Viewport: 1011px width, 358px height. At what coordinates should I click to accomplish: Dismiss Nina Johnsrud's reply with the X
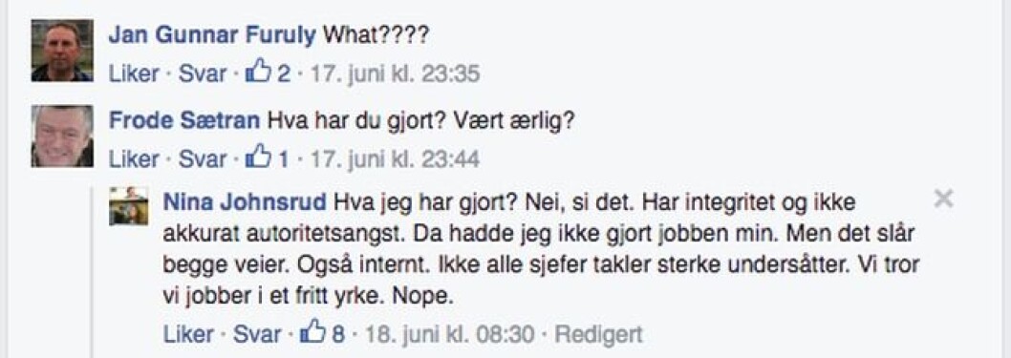click(943, 200)
